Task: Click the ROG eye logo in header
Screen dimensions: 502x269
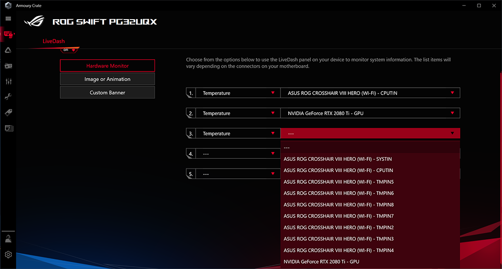Action: tap(34, 22)
